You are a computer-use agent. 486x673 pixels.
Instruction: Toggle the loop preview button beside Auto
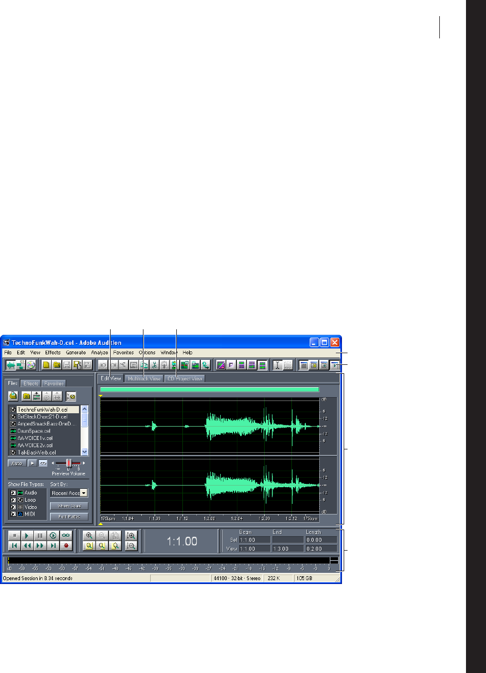[x=43, y=463]
